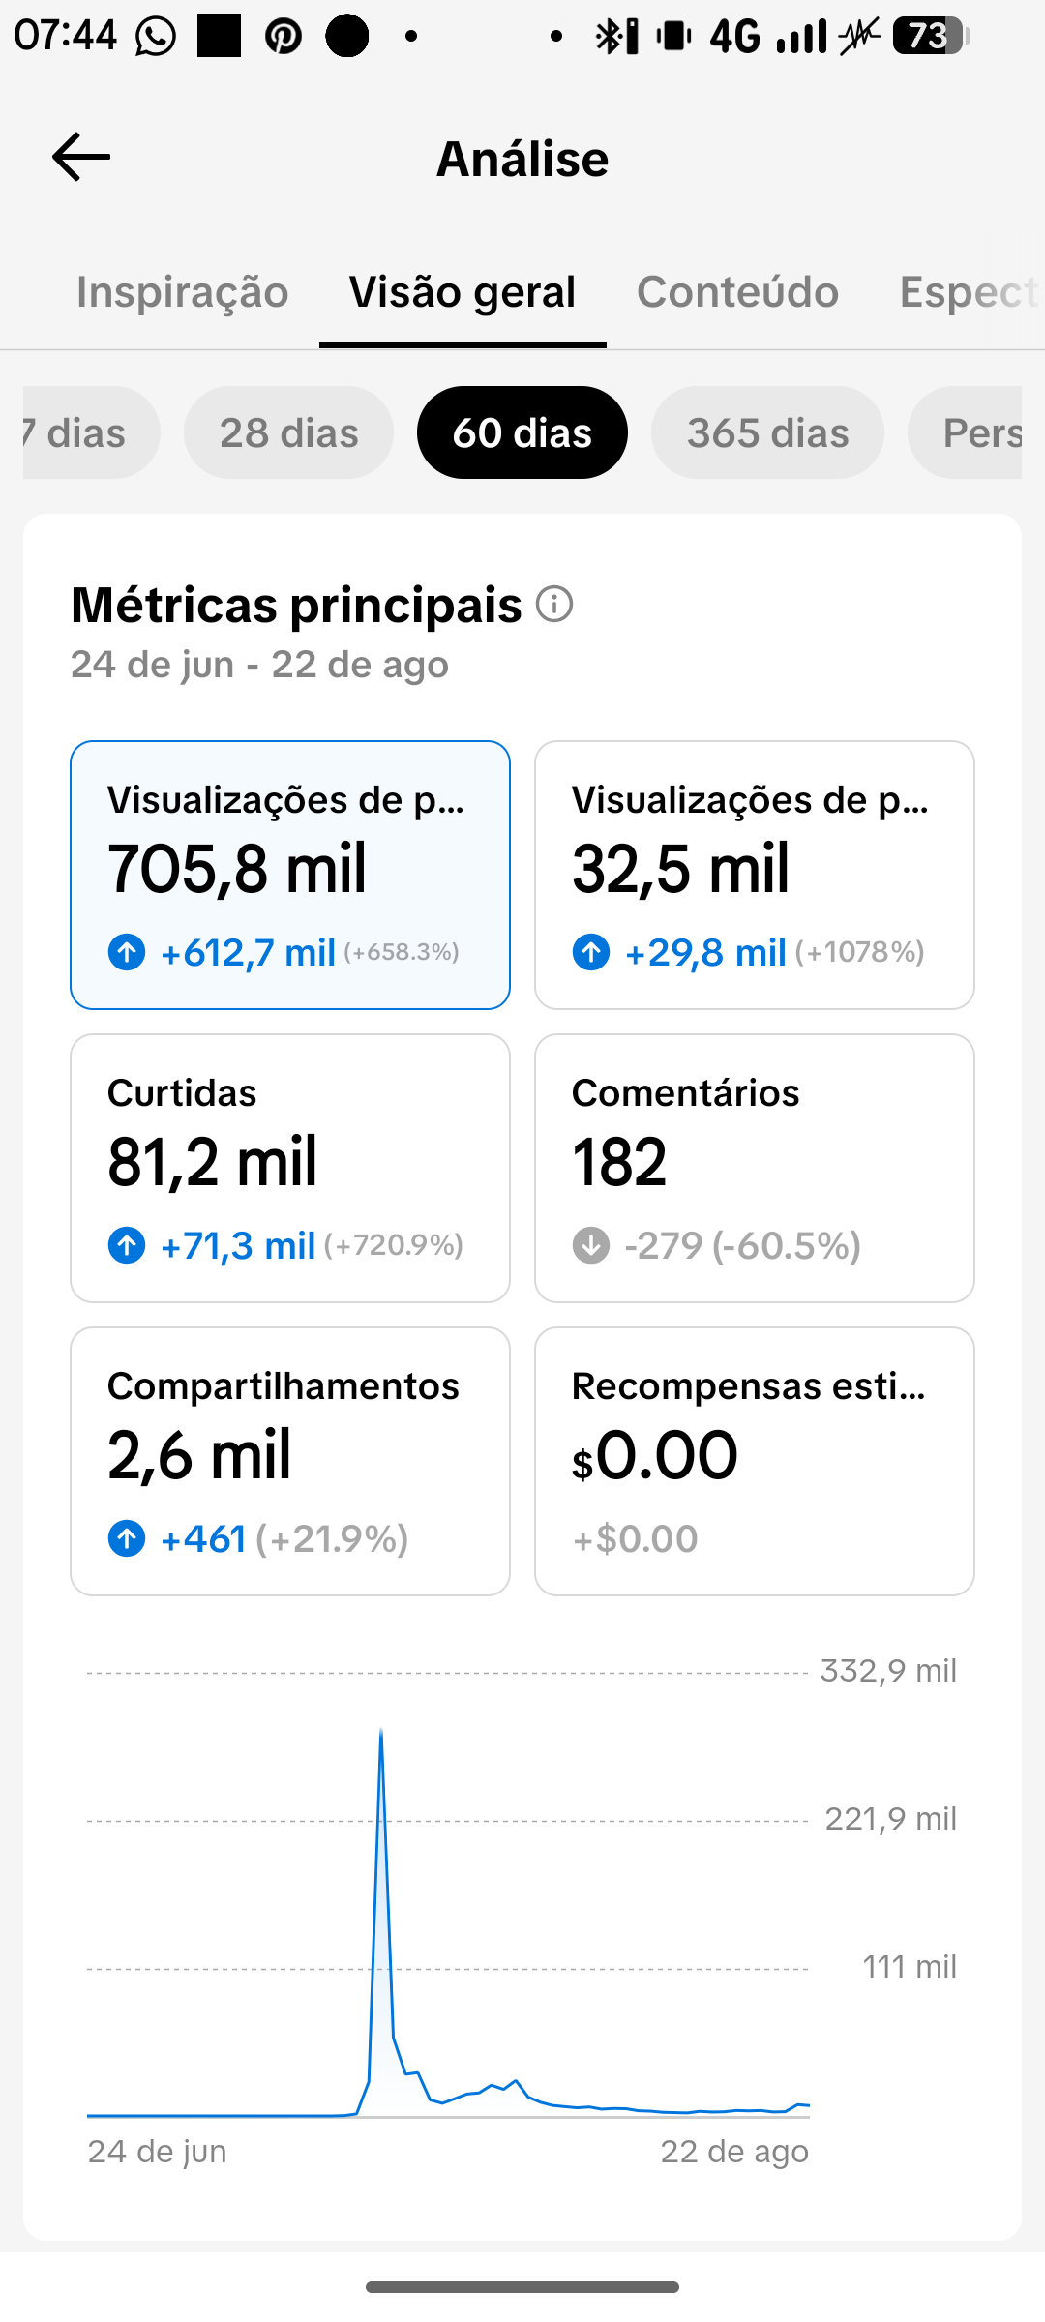Open the Personalizado period option

(965, 432)
